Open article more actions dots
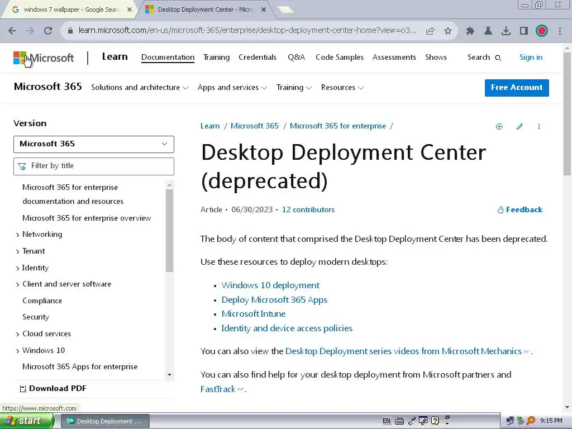 click(539, 127)
